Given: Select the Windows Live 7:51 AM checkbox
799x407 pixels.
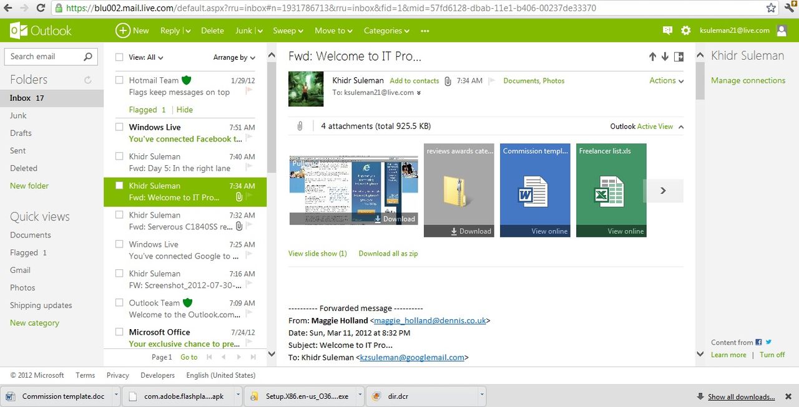Looking at the screenshot, I should pyautogui.click(x=119, y=127).
